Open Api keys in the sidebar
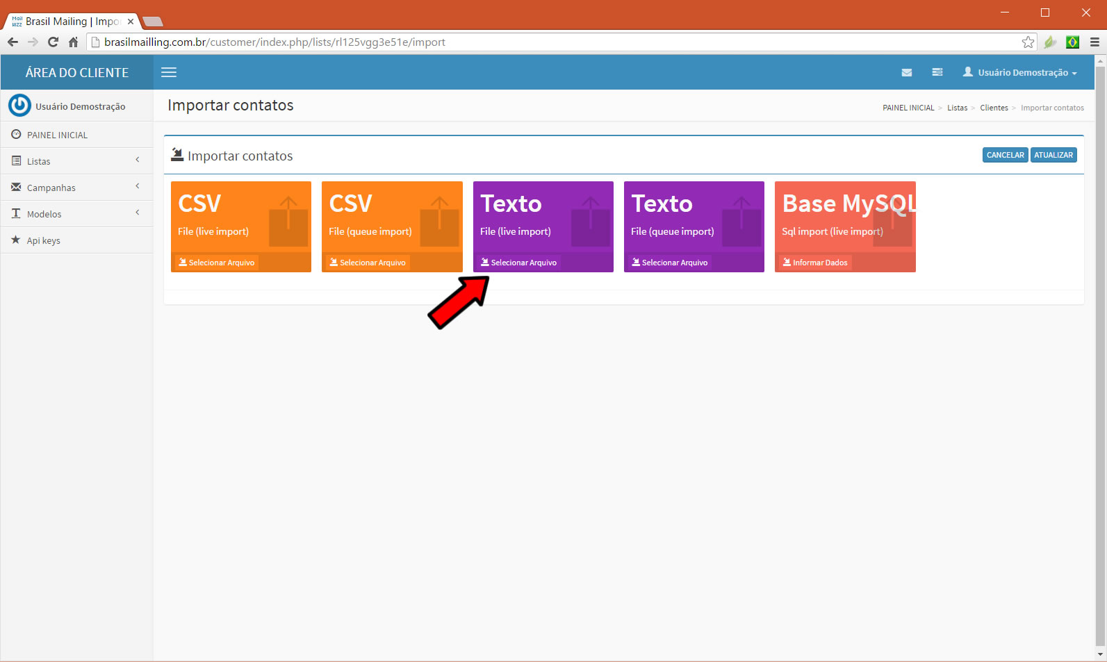1107x662 pixels. 77,240
